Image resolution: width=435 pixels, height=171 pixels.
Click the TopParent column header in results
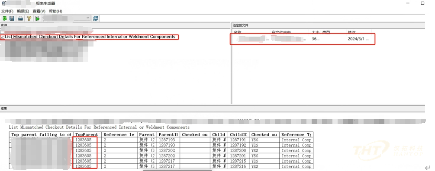tap(87, 134)
